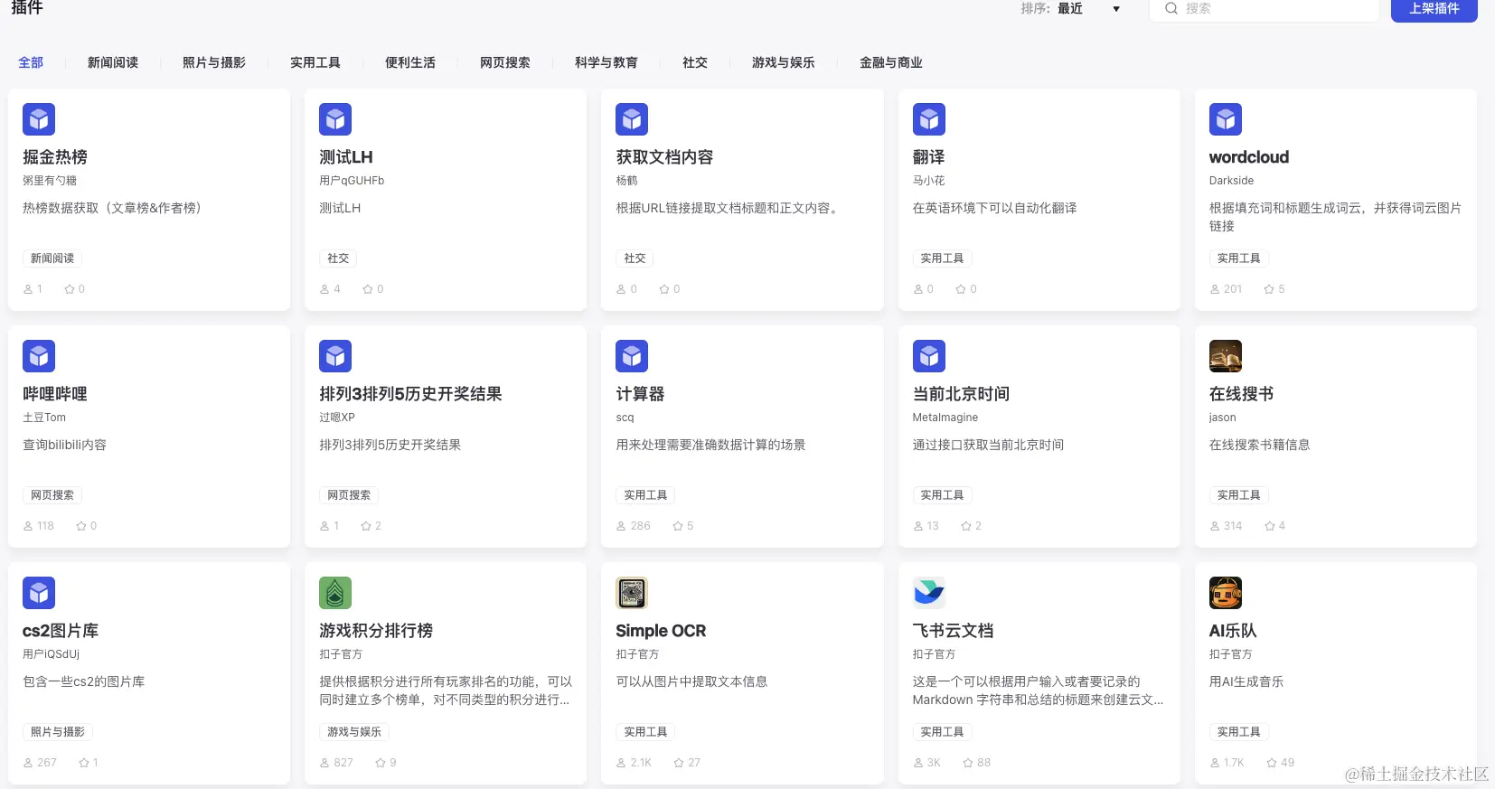Click the wordcloud plugin cube icon
Viewport: 1495px width, 789px height.
pyautogui.click(x=1226, y=119)
